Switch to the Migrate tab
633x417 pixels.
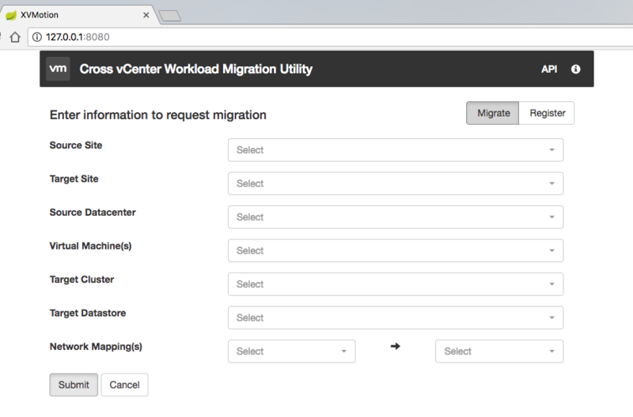pyautogui.click(x=493, y=113)
